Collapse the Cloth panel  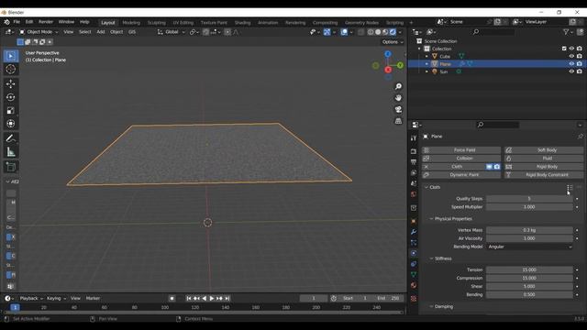pyautogui.click(x=426, y=187)
